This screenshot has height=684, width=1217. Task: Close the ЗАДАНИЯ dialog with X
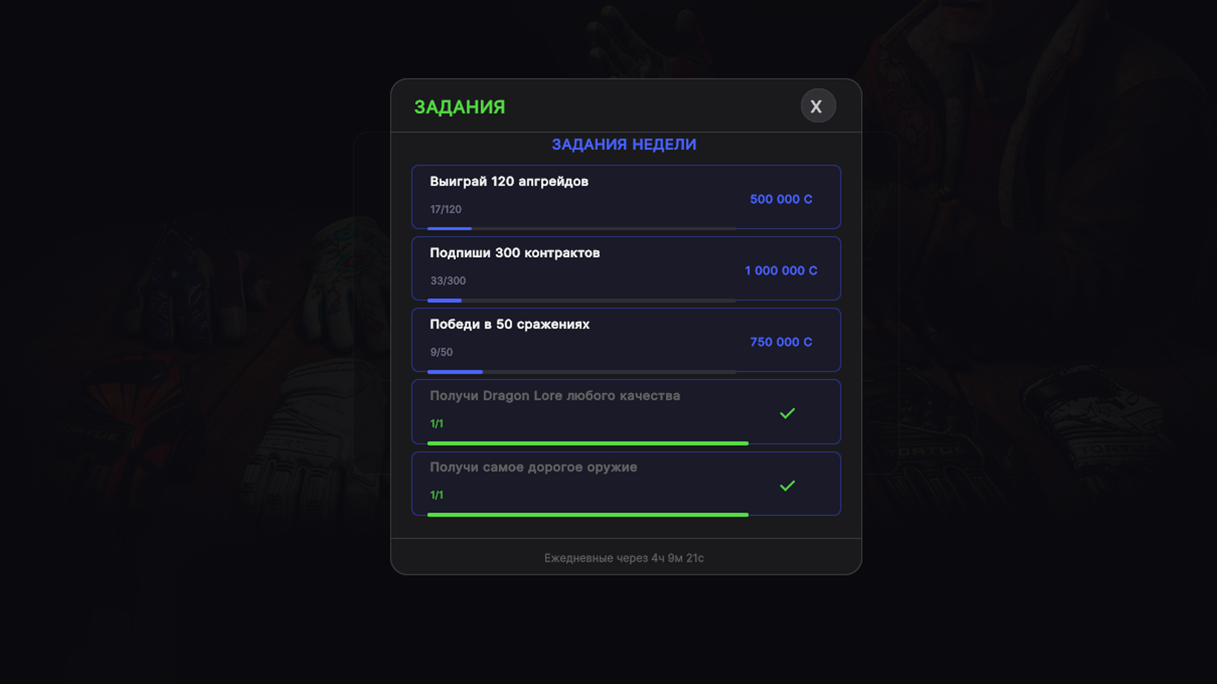click(818, 106)
